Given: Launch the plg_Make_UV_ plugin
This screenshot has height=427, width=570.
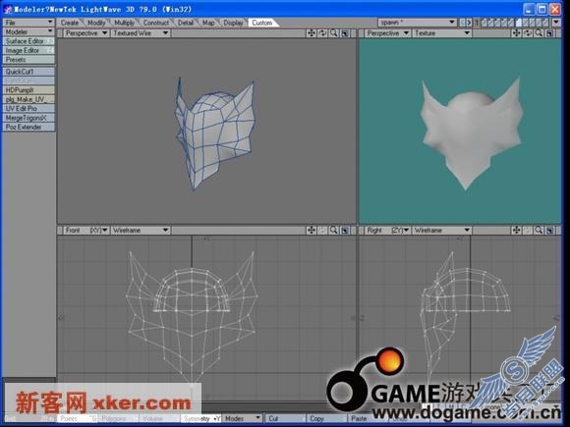Looking at the screenshot, I should coord(28,99).
